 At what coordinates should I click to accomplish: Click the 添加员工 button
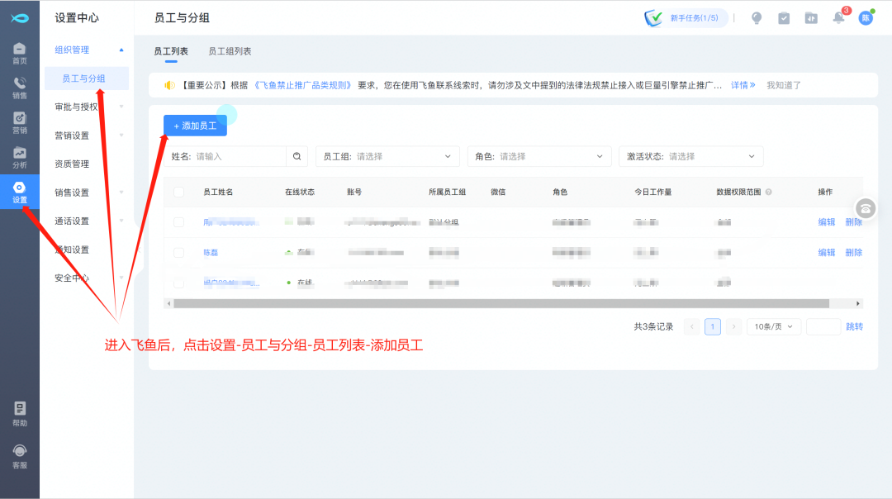195,126
